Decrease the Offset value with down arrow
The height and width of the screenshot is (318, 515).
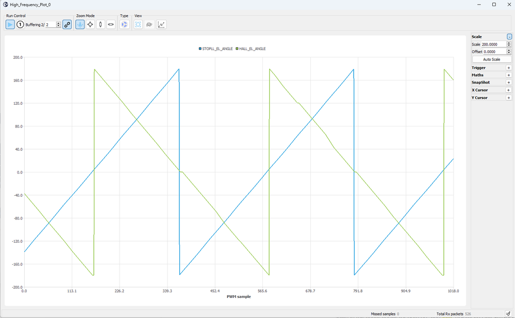point(509,53)
